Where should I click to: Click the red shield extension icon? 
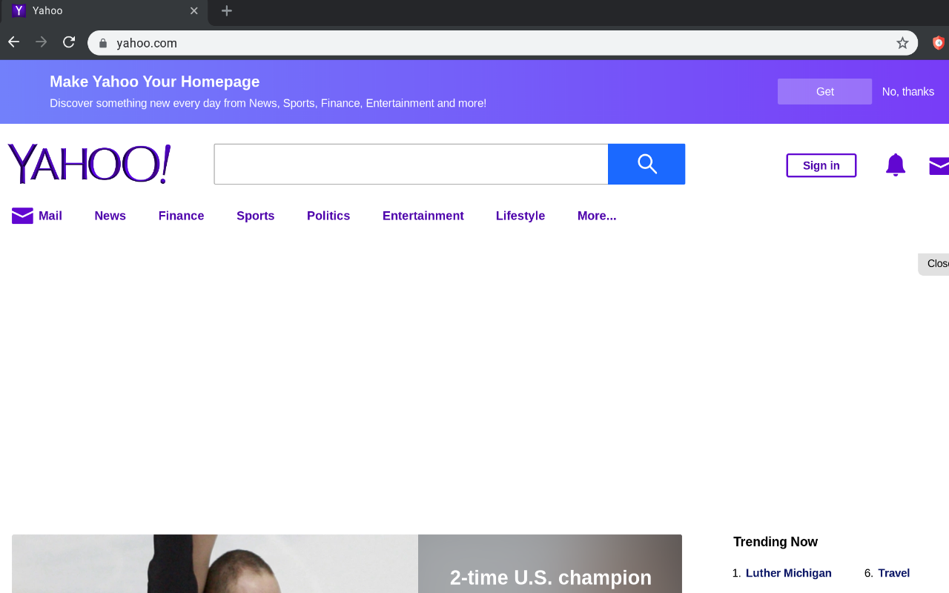point(939,43)
